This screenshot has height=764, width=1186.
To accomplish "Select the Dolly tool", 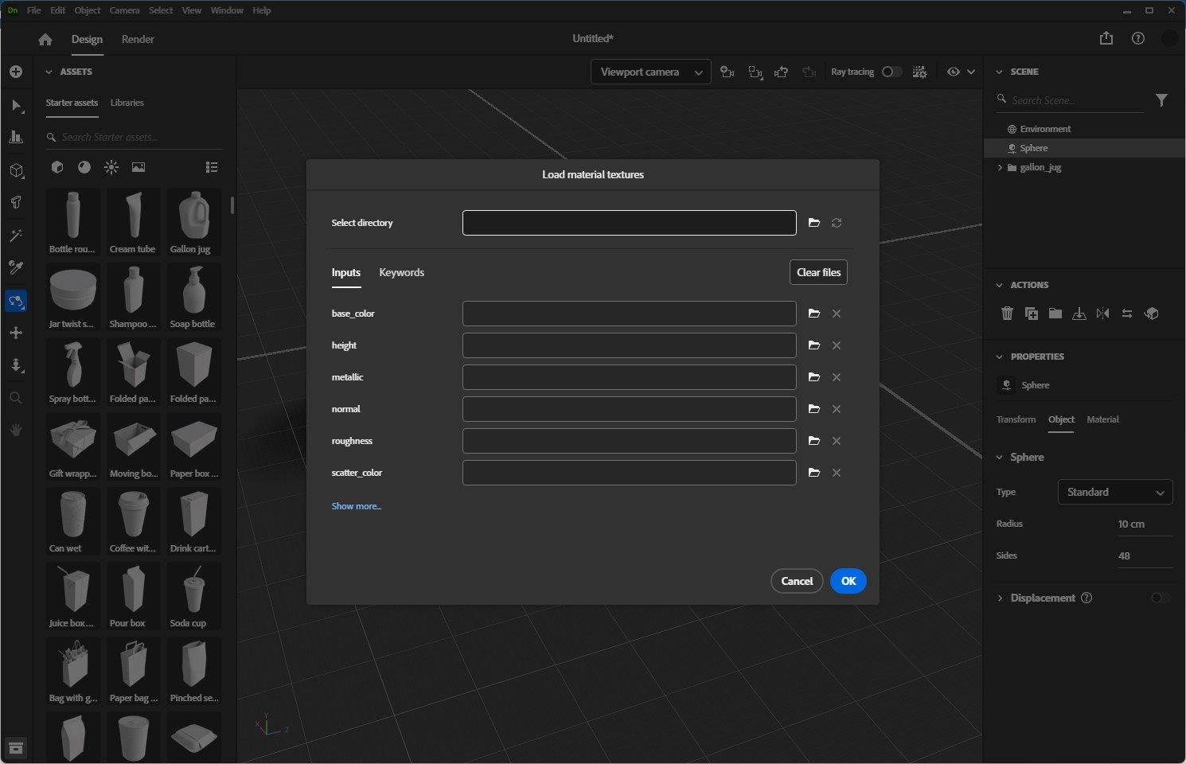I will coord(16,365).
